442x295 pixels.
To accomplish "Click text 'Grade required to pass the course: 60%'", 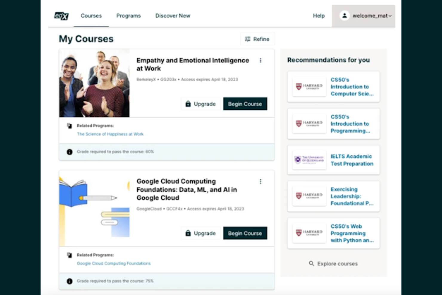I will click(x=115, y=152).
